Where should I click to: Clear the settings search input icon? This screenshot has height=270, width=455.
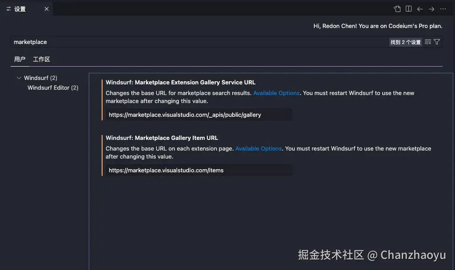click(x=428, y=42)
